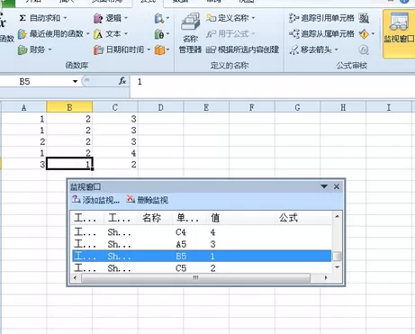The width and height of the screenshot is (415, 334).
Task: Click Delete Watch (删除监视) in Watch Window
Action: pos(148,200)
